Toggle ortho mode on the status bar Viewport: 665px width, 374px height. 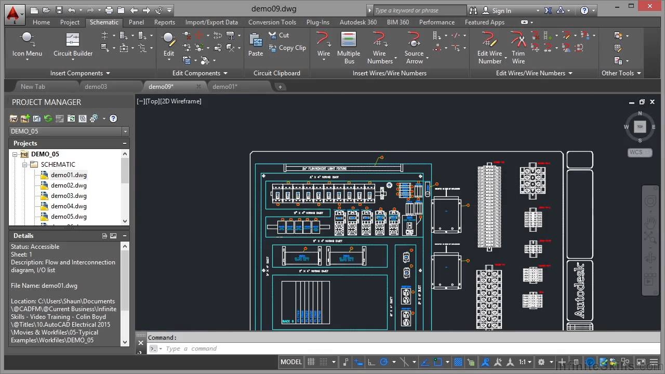pyautogui.click(x=371, y=362)
